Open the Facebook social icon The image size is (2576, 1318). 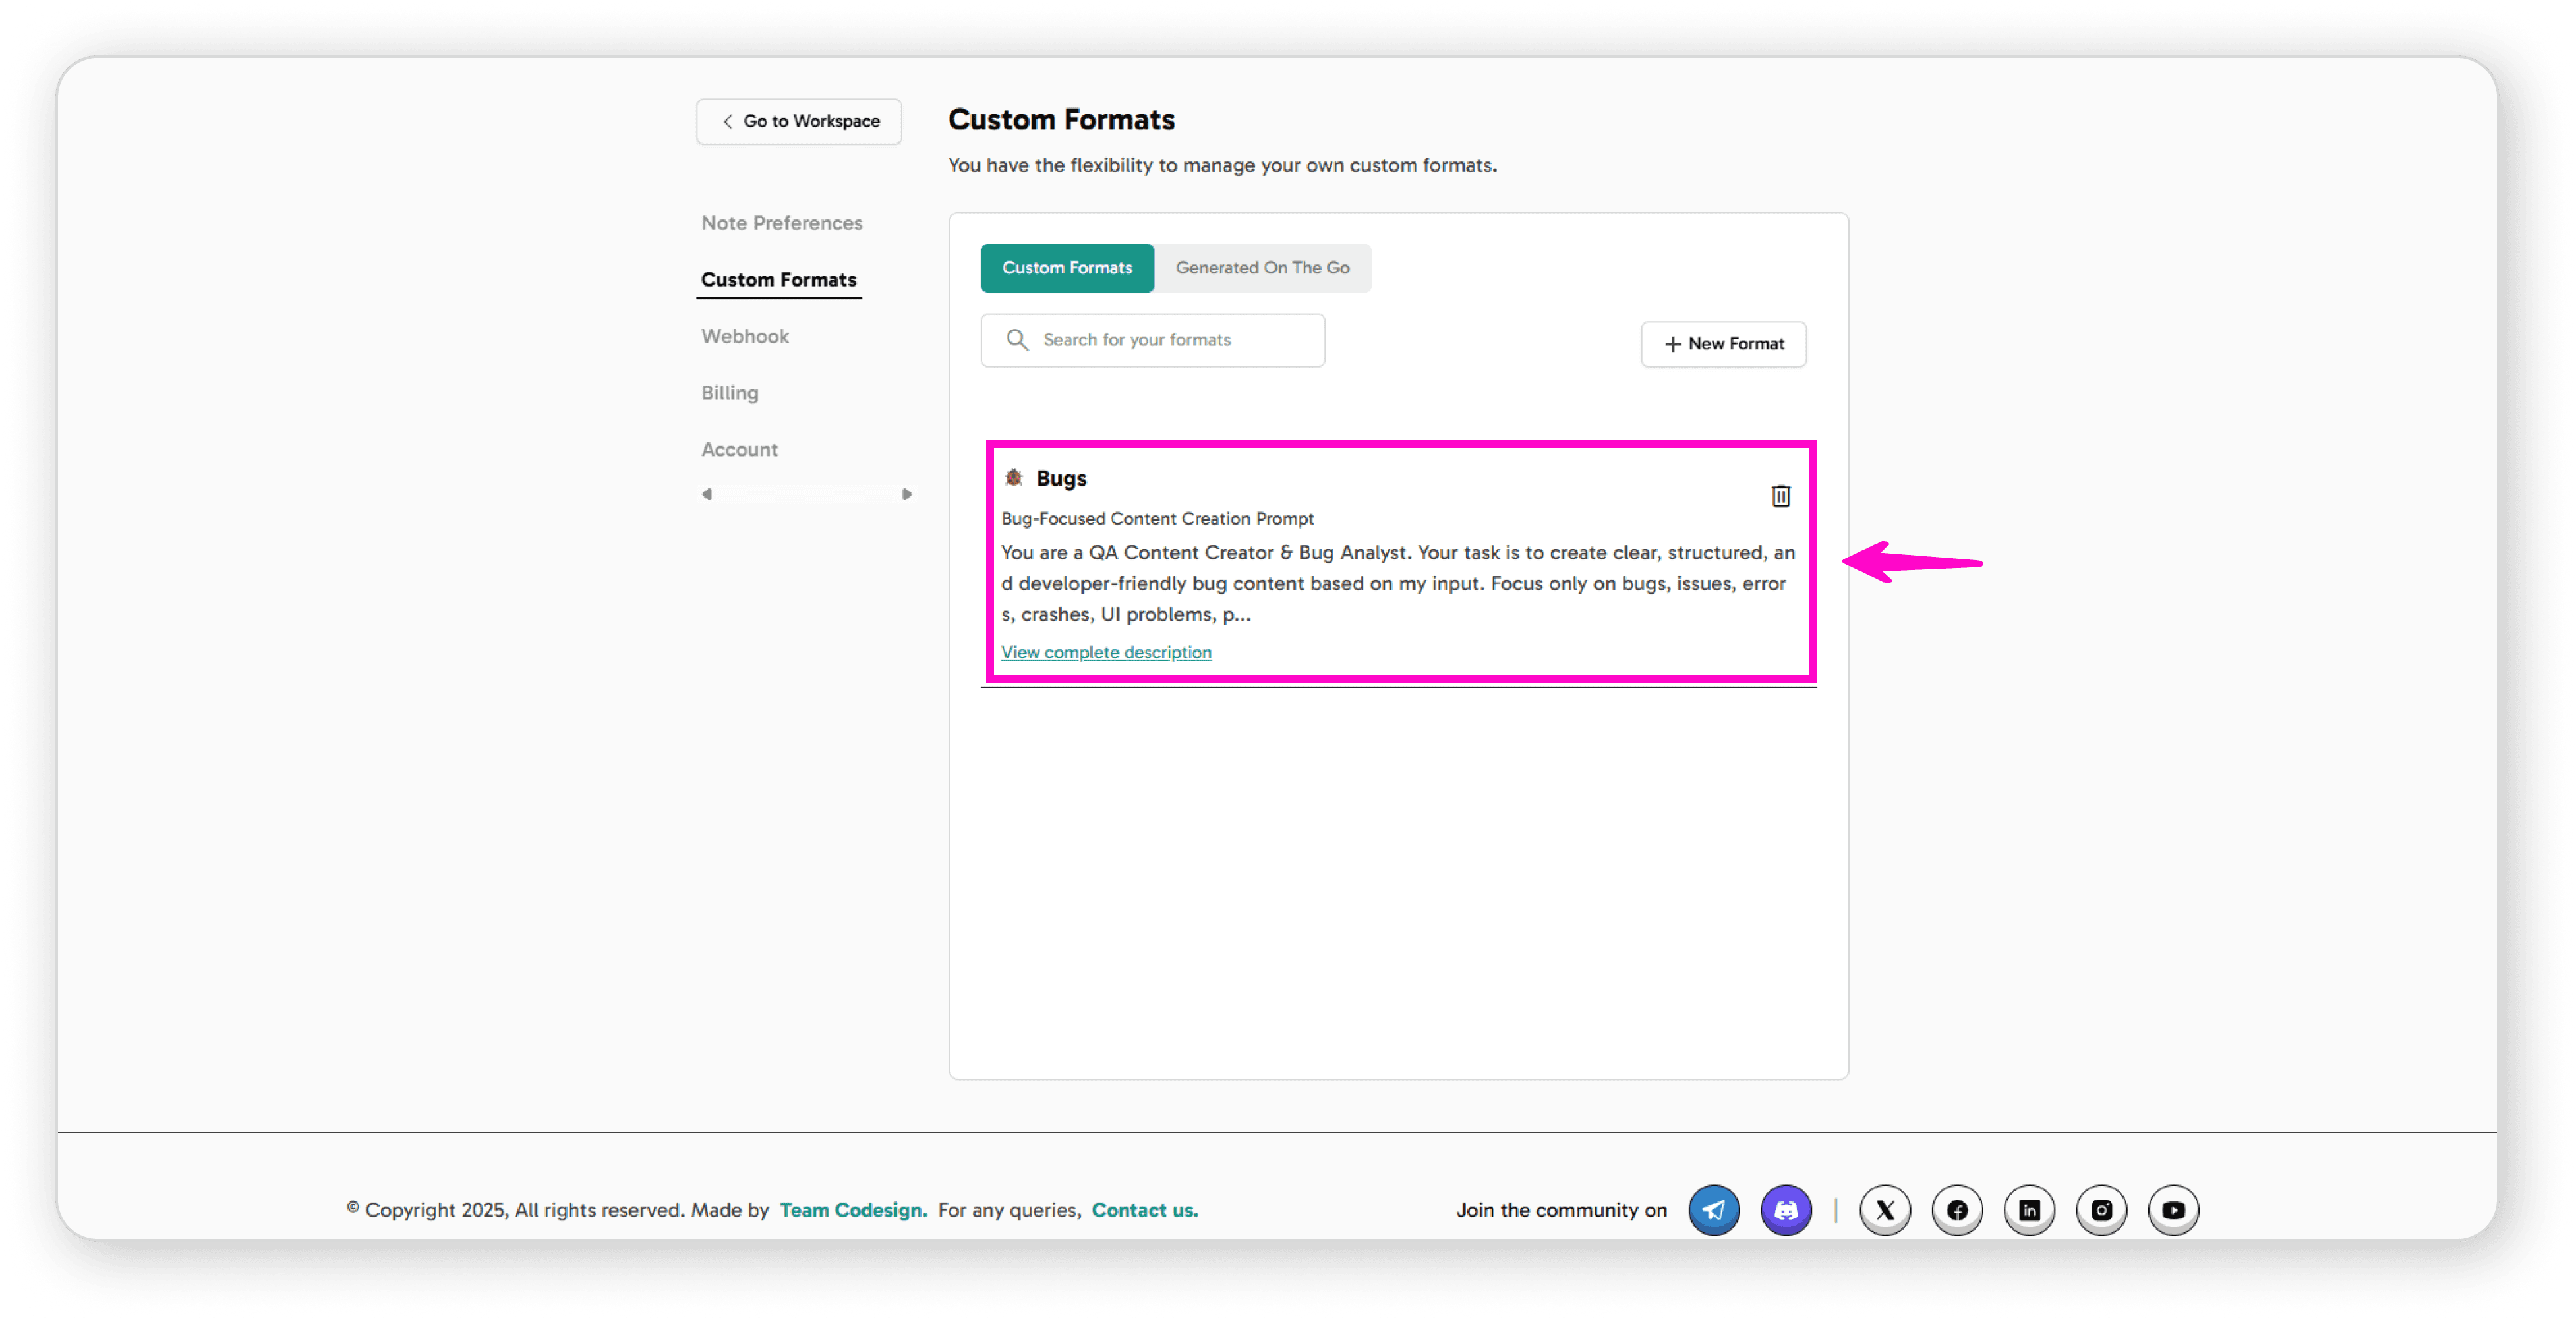tap(1957, 1210)
